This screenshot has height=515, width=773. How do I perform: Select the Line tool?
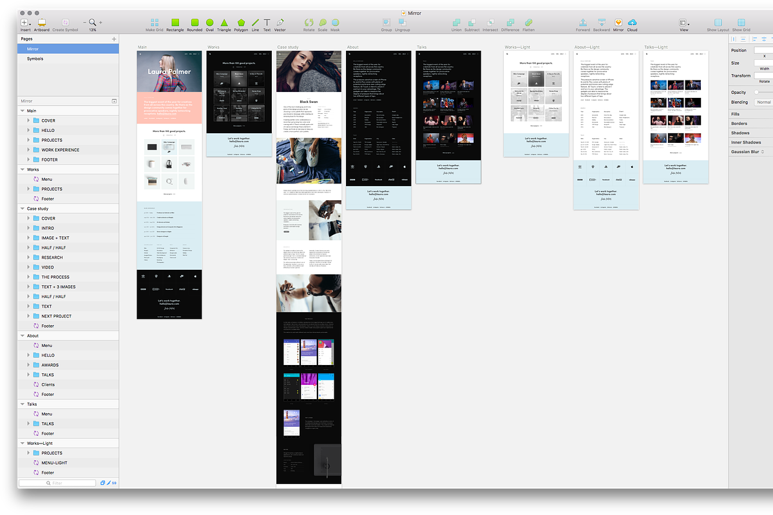coord(255,23)
